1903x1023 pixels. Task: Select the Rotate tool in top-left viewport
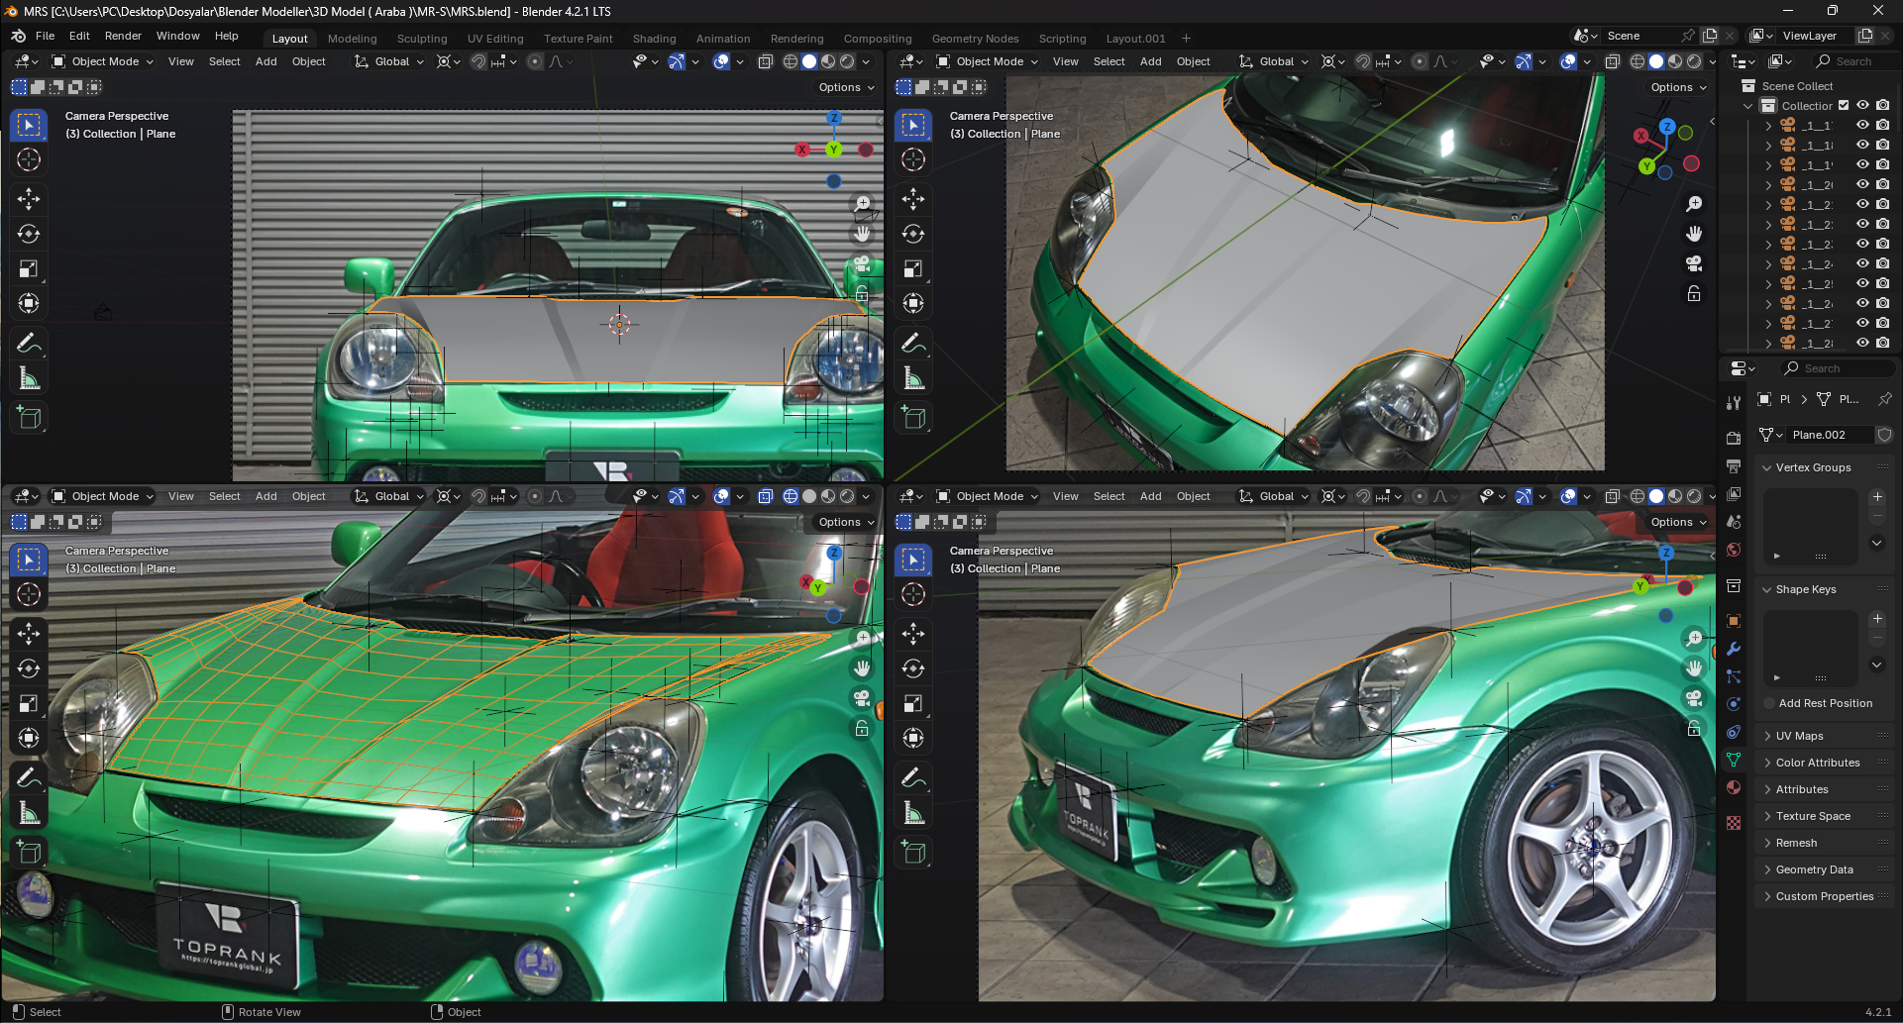point(29,235)
